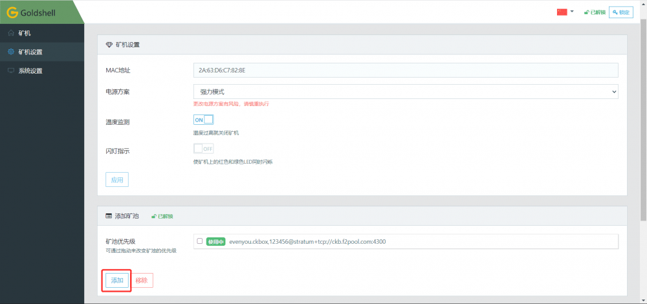Toggle the 温度监测 switch off
The width and height of the screenshot is (647, 304).
click(x=203, y=120)
